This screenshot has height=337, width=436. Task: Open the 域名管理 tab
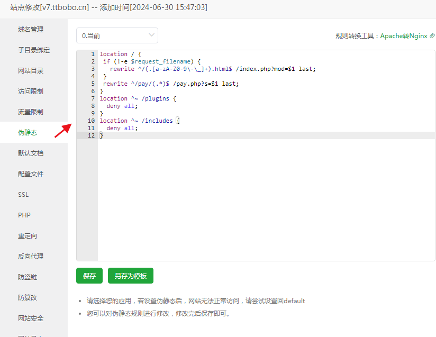[31, 30]
